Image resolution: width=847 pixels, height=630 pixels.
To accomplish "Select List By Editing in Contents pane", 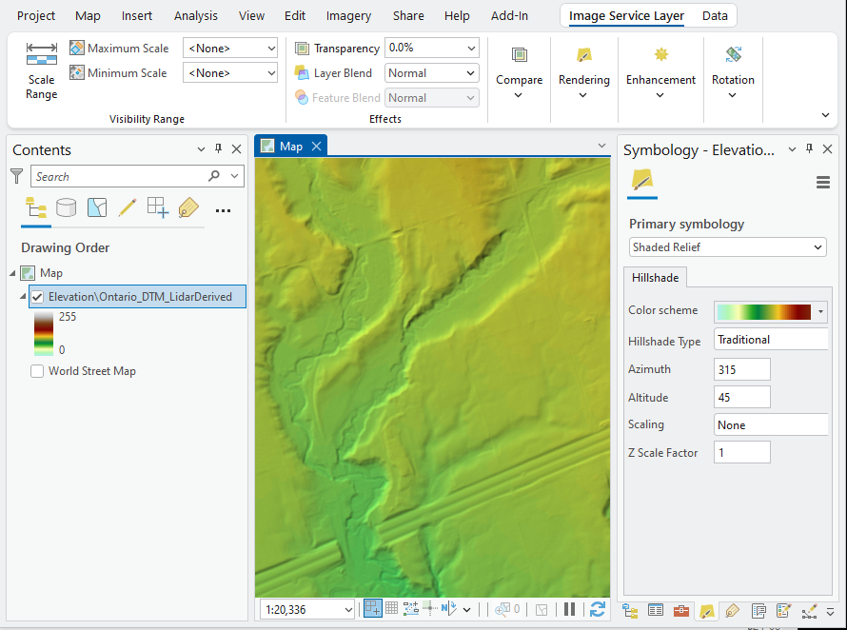I will click(128, 207).
